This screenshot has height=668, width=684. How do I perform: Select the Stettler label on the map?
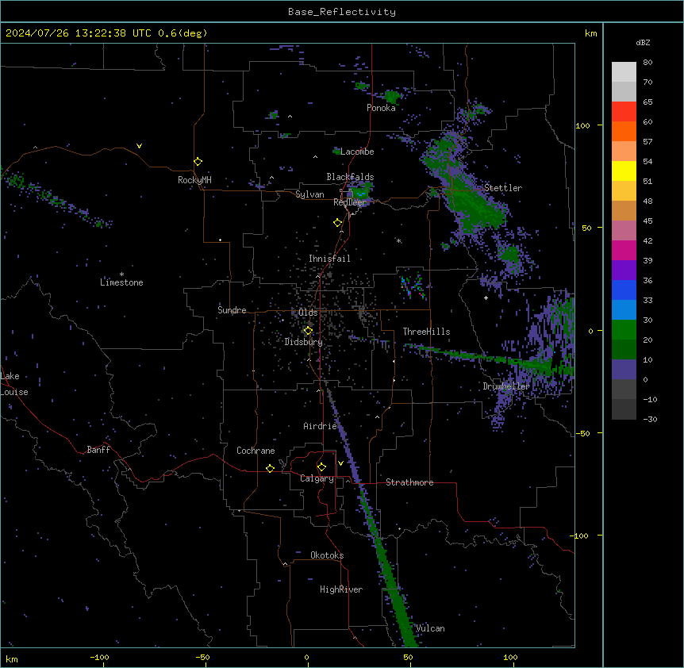[x=503, y=188]
